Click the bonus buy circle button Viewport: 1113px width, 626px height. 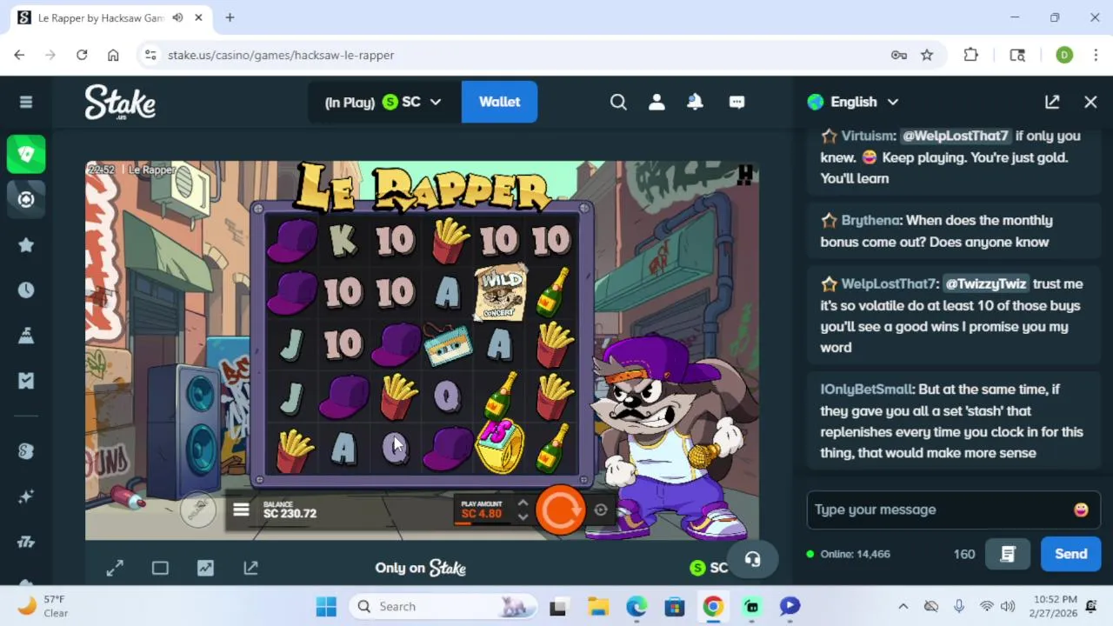click(198, 509)
